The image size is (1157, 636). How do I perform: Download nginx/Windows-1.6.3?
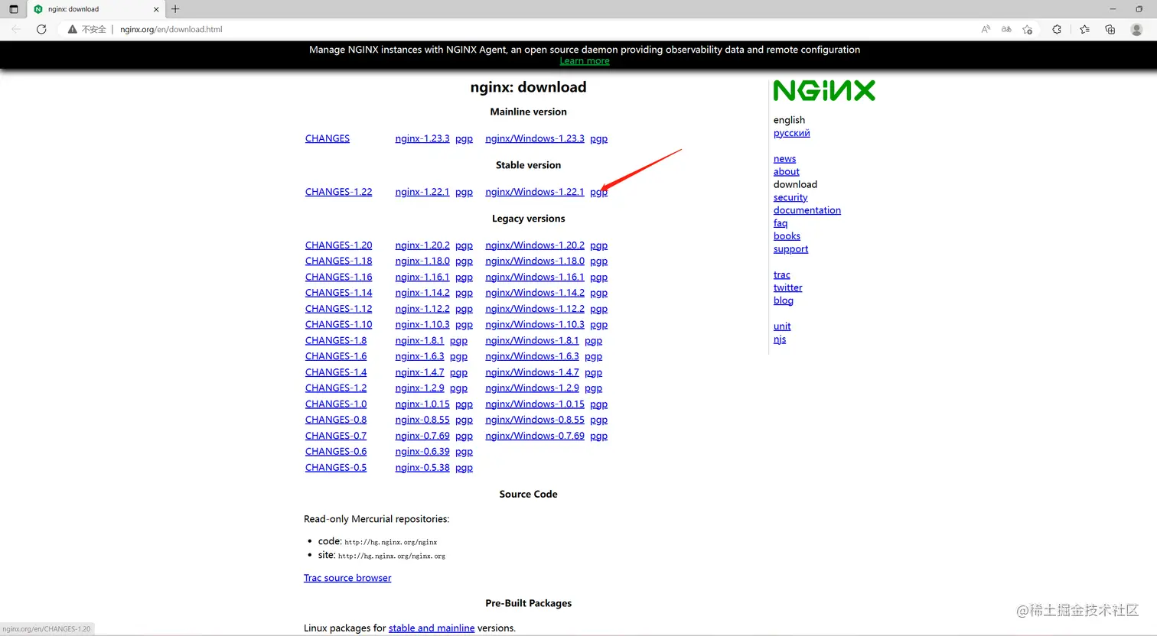[x=532, y=356]
